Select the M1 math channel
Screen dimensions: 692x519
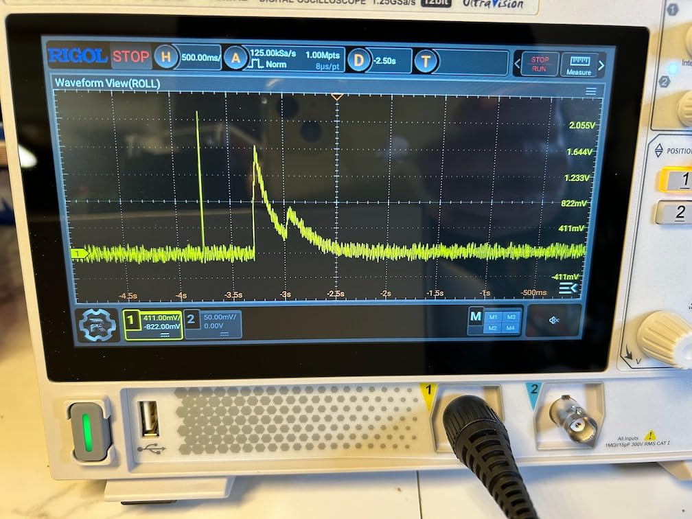click(493, 316)
